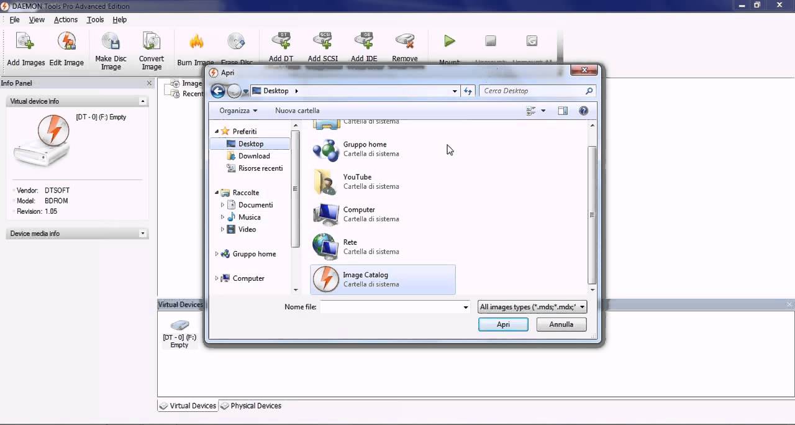Open the Make Disc Image tool
Image resolution: width=795 pixels, height=425 pixels.
click(111, 42)
